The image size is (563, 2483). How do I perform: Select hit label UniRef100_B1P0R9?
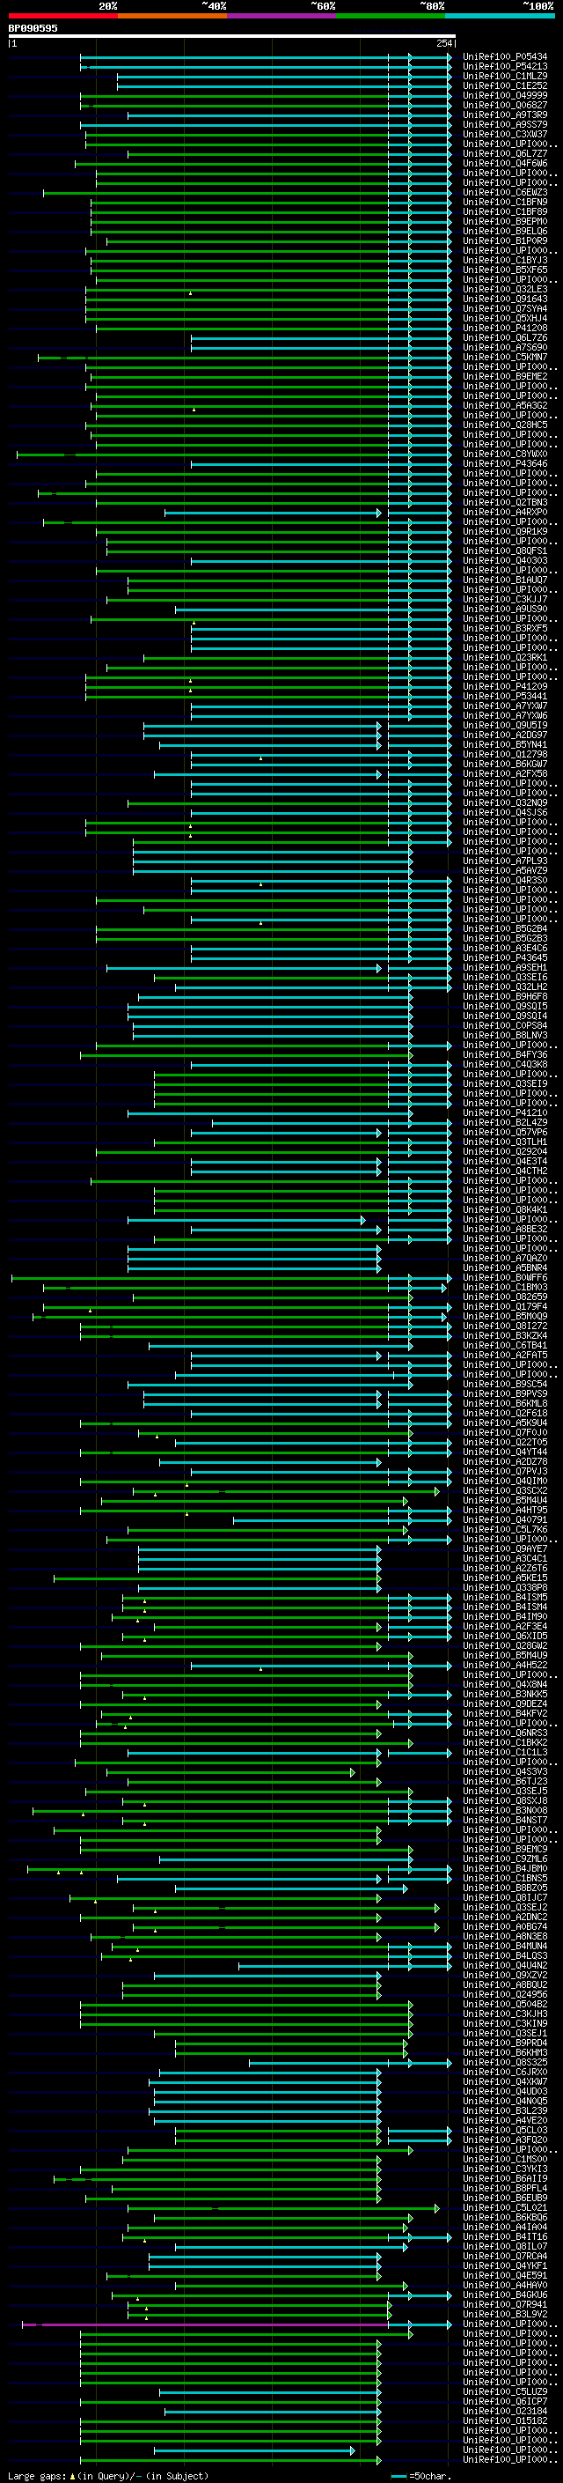coord(505,241)
